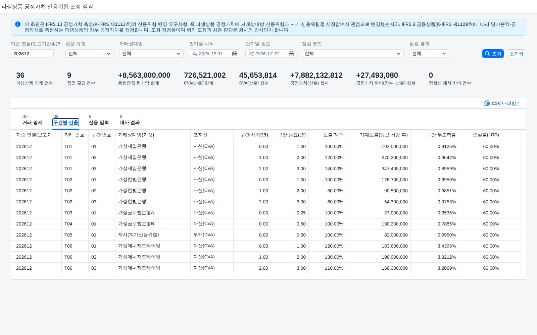Click the 포지션 column header
The image size is (537, 335).
click(212, 135)
